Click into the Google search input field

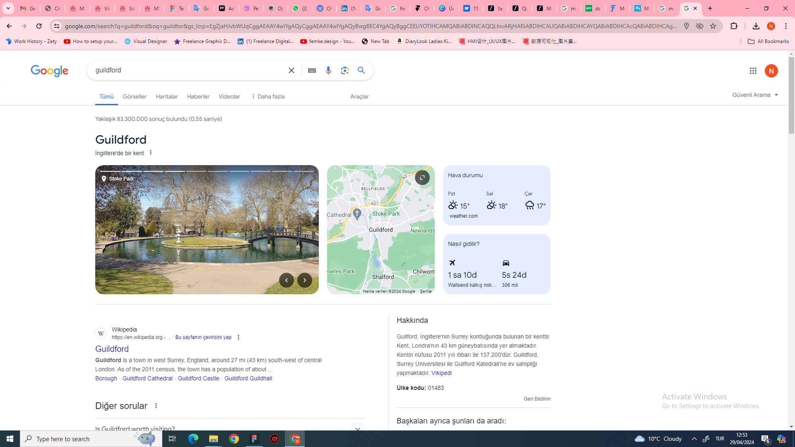tap(186, 70)
